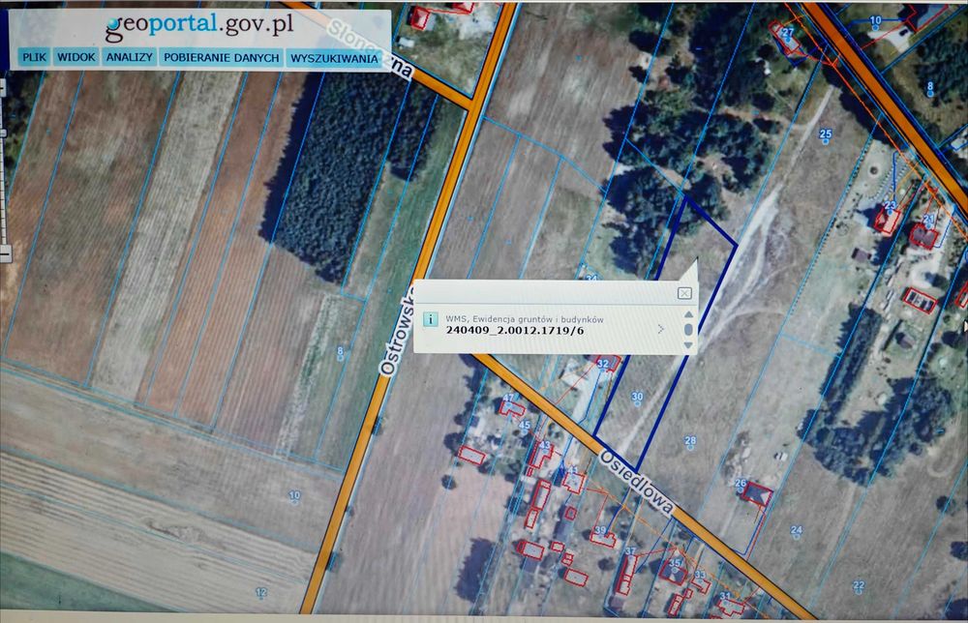Image resolution: width=968 pixels, height=623 pixels.
Task: Click parcel number 25 on map
Action: (826, 133)
